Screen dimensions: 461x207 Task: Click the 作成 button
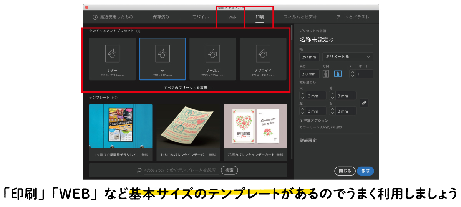point(365,171)
